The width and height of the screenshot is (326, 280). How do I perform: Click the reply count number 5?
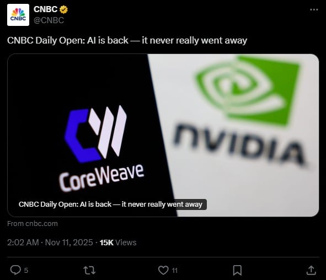point(26,271)
